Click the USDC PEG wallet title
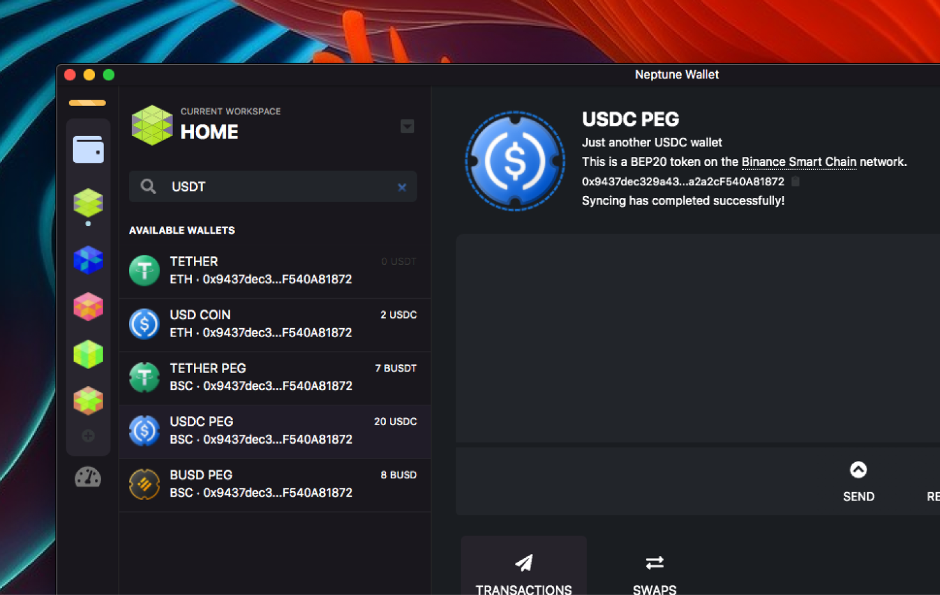Image resolution: width=940 pixels, height=595 pixels. tap(630, 119)
